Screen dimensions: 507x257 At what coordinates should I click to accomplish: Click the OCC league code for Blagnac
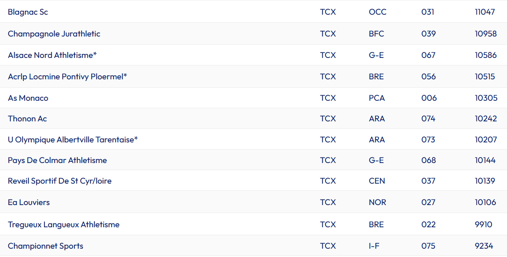pyautogui.click(x=377, y=12)
